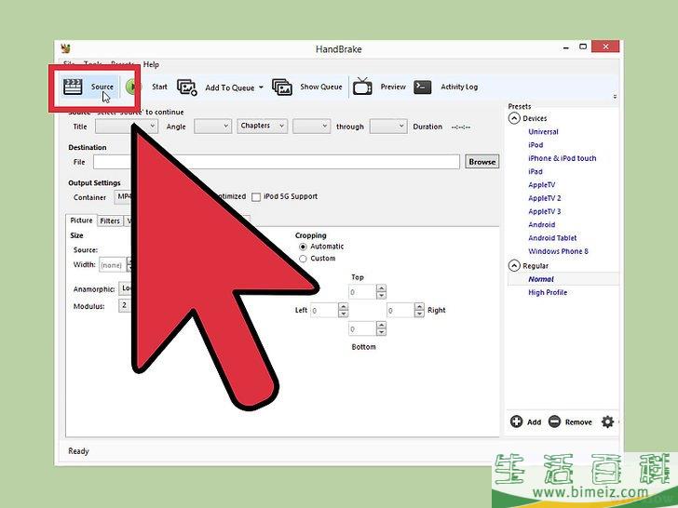Select the Android preset
The image size is (678, 508).
click(x=541, y=224)
